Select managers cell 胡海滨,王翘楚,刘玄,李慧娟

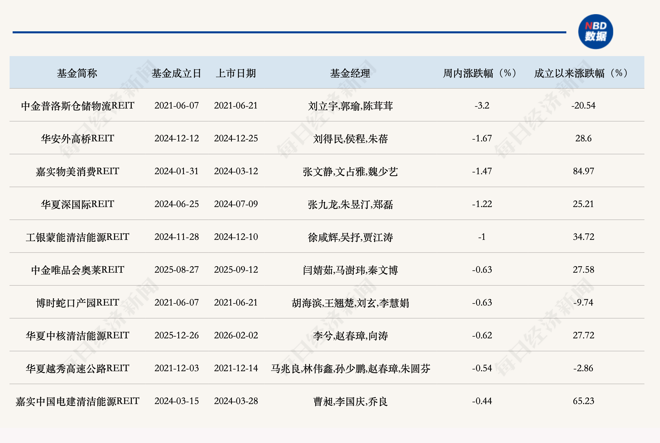pyautogui.click(x=350, y=303)
